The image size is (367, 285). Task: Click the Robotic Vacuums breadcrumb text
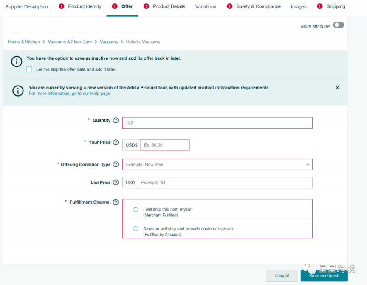pos(143,42)
